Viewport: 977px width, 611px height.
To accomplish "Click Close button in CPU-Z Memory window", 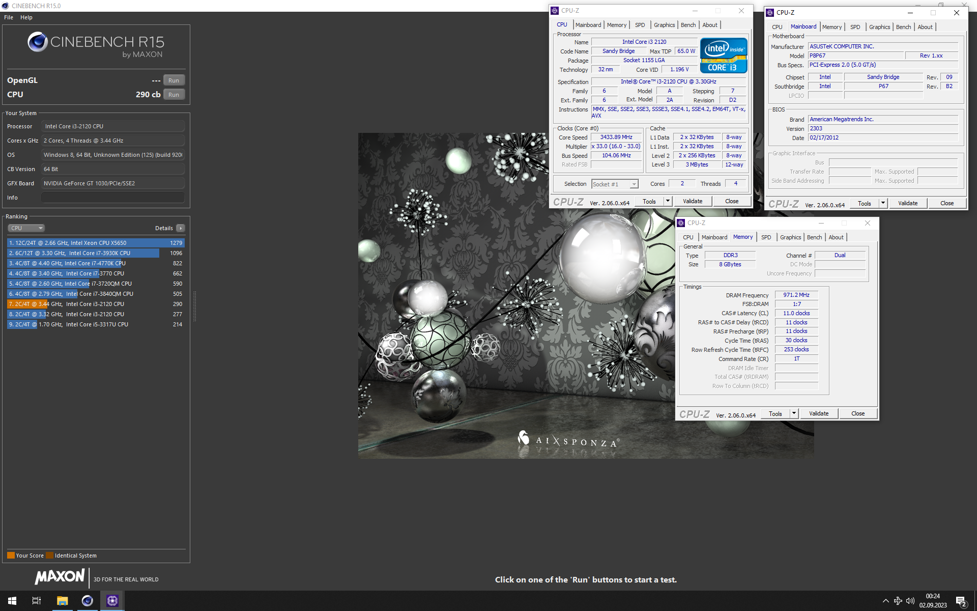I will [858, 413].
